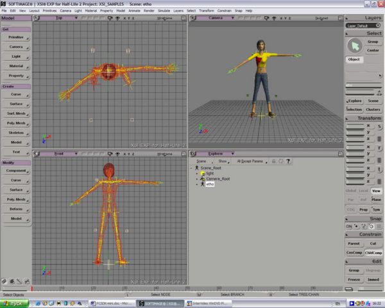Screen dimensions: 385x308
Task: Open Layer_Default layer dropdown
Action: tap(363, 26)
